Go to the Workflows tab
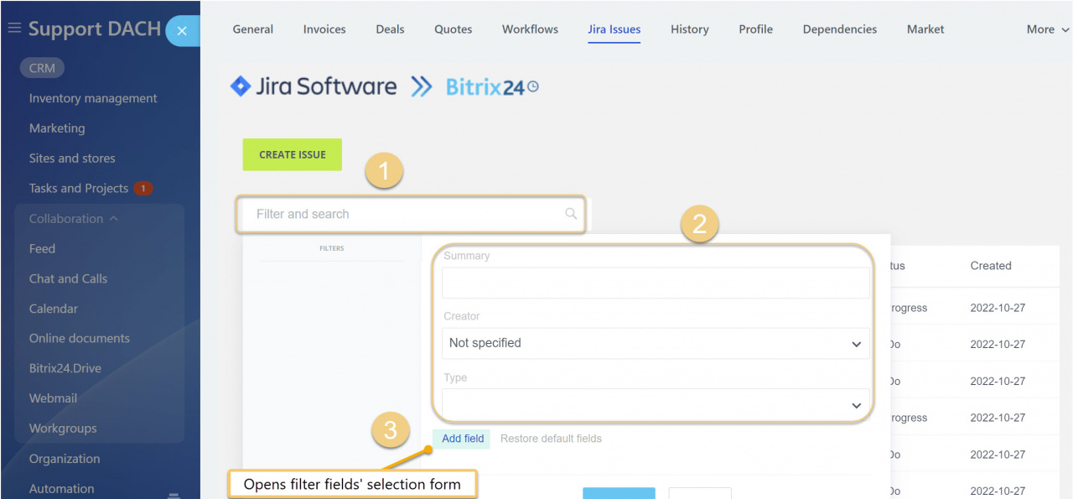 pos(530,29)
